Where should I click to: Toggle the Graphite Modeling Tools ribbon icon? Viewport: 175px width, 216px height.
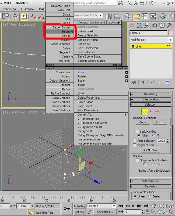(x=136, y=16)
